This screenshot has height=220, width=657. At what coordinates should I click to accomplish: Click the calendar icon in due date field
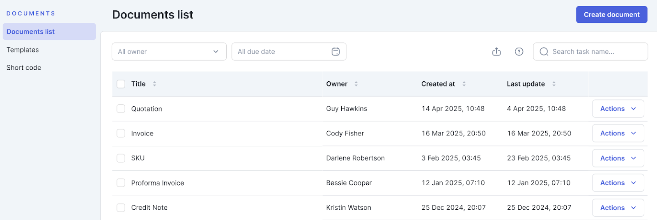pyautogui.click(x=335, y=52)
